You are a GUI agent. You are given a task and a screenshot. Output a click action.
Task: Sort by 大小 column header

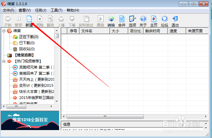pyautogui.click(x=119, y=31)
